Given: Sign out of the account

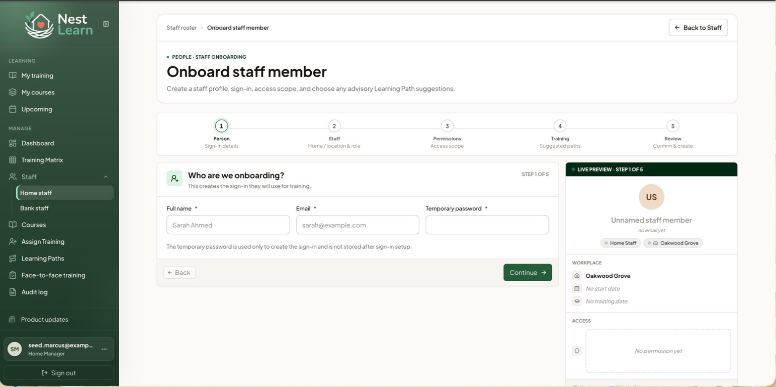Looking at the screenshot, I should pos(59,373).
